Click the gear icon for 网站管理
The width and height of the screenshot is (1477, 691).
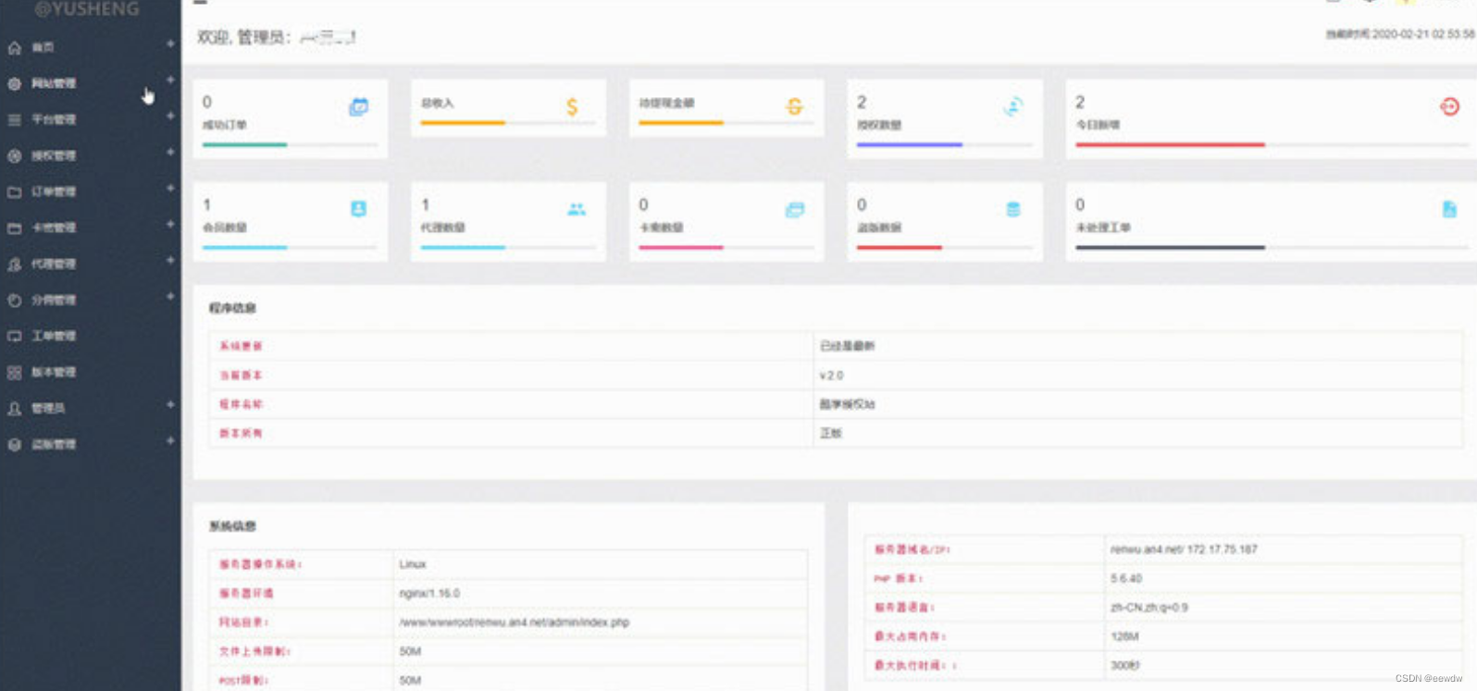15,83
